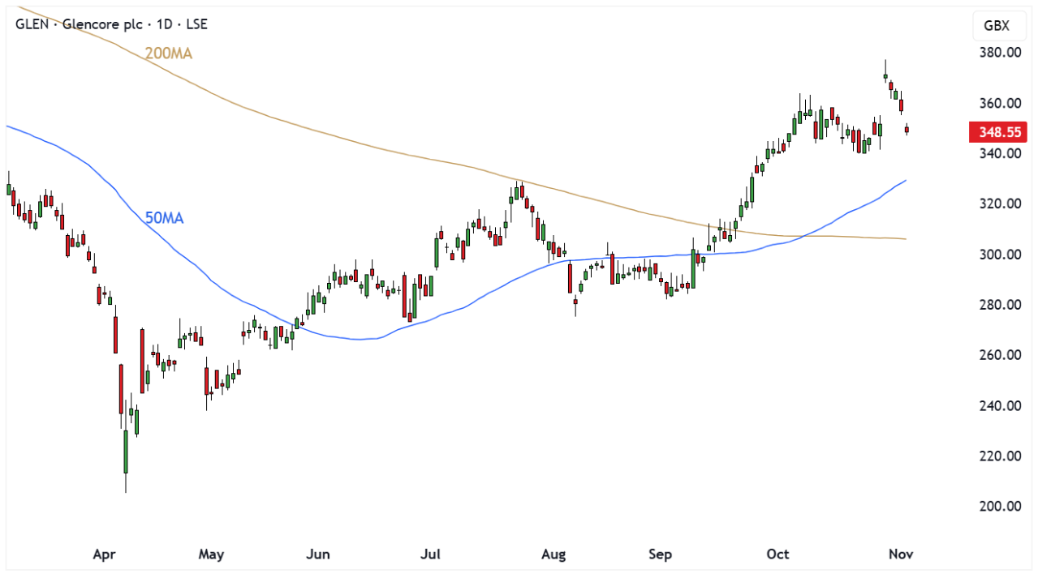1038x578 pixels.
Task: Pick the Aug marker on time axis
Action: [x=553, y=554]
